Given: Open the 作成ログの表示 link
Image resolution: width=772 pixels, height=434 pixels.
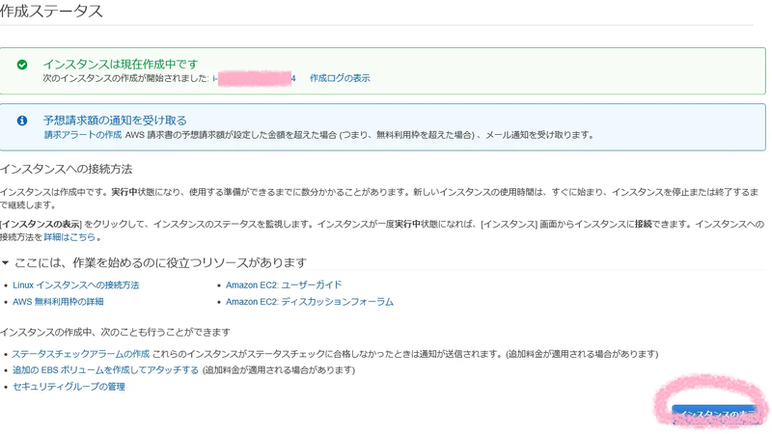Looking at the screenshot, I should (340, 78).
